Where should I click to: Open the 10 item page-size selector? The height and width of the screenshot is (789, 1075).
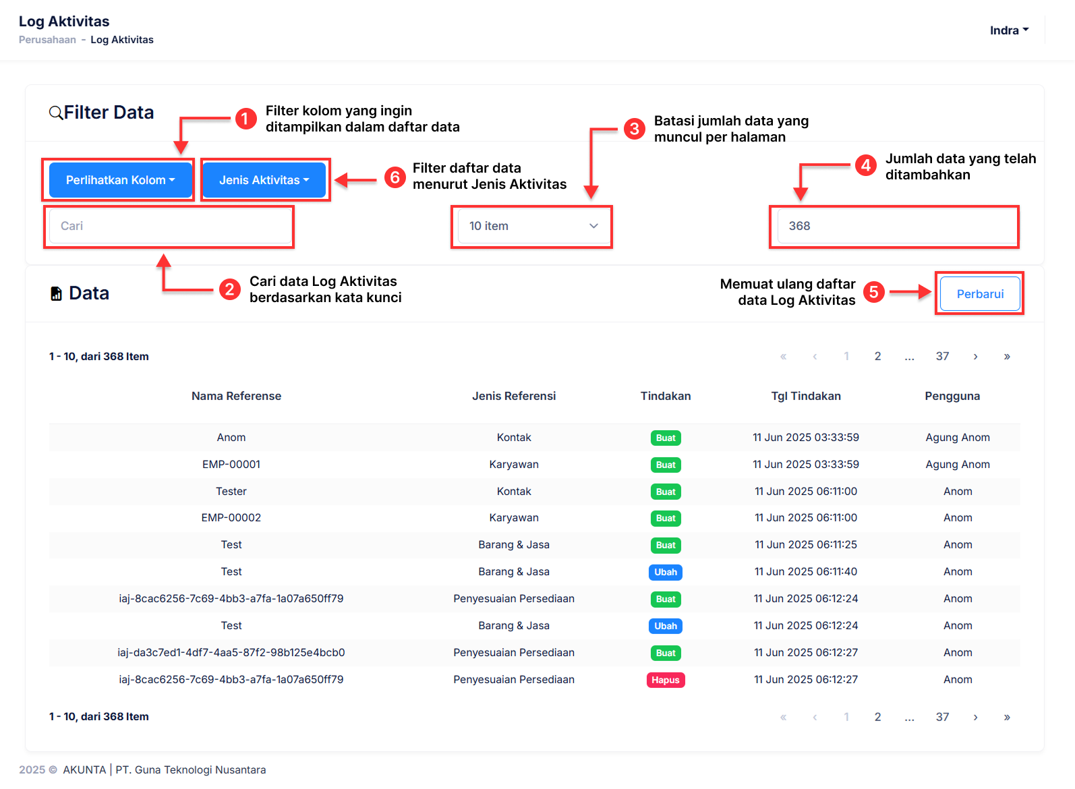(533, 226)
